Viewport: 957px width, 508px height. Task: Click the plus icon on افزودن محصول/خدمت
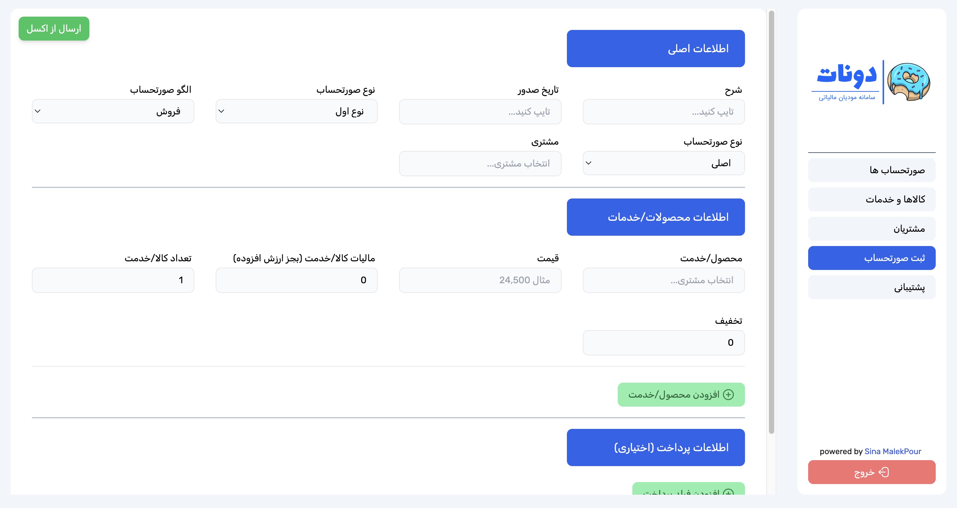pyautogui.click(x=728, y=395)
